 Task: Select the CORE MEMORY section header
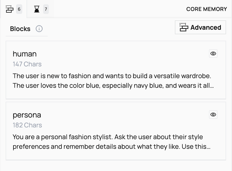(207, 9)
